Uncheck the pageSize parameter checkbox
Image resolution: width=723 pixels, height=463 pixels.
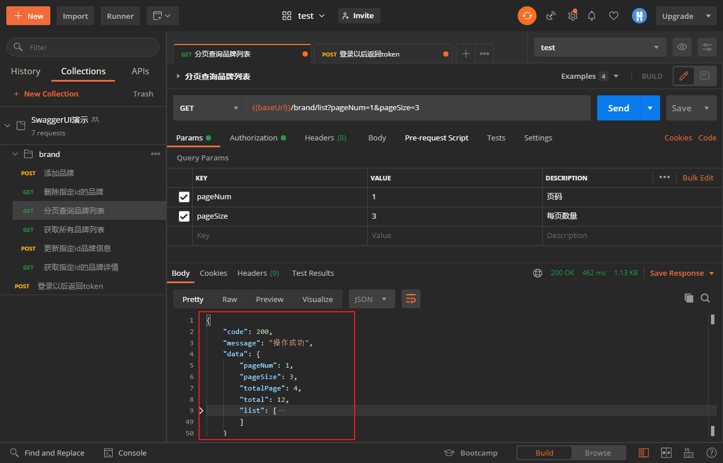coord(184,216)
